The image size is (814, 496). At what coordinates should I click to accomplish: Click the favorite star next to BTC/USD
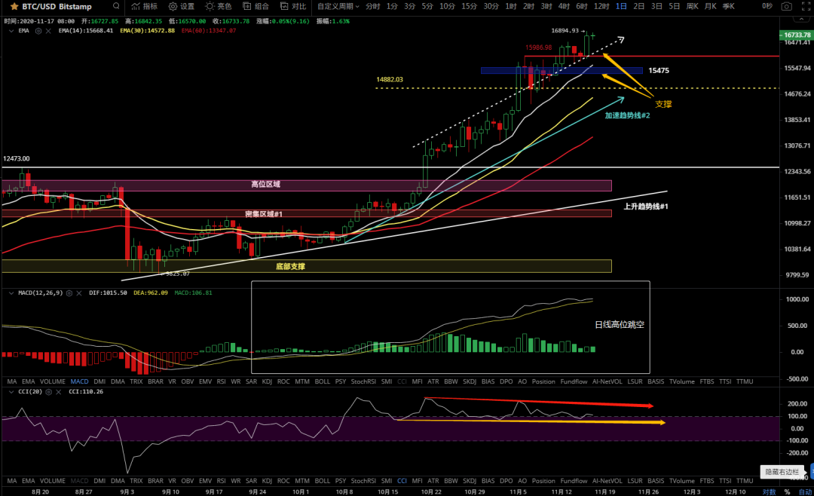coord(13,6)
